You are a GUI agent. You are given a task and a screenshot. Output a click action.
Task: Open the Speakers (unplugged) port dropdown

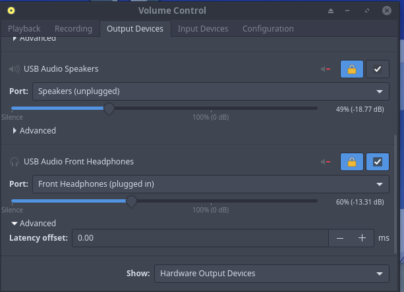click(210, 91)
